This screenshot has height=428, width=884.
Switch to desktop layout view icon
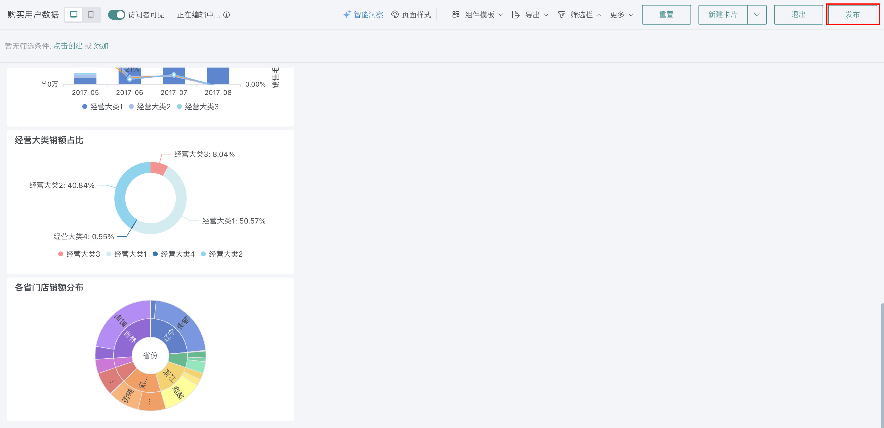(73, 15)
